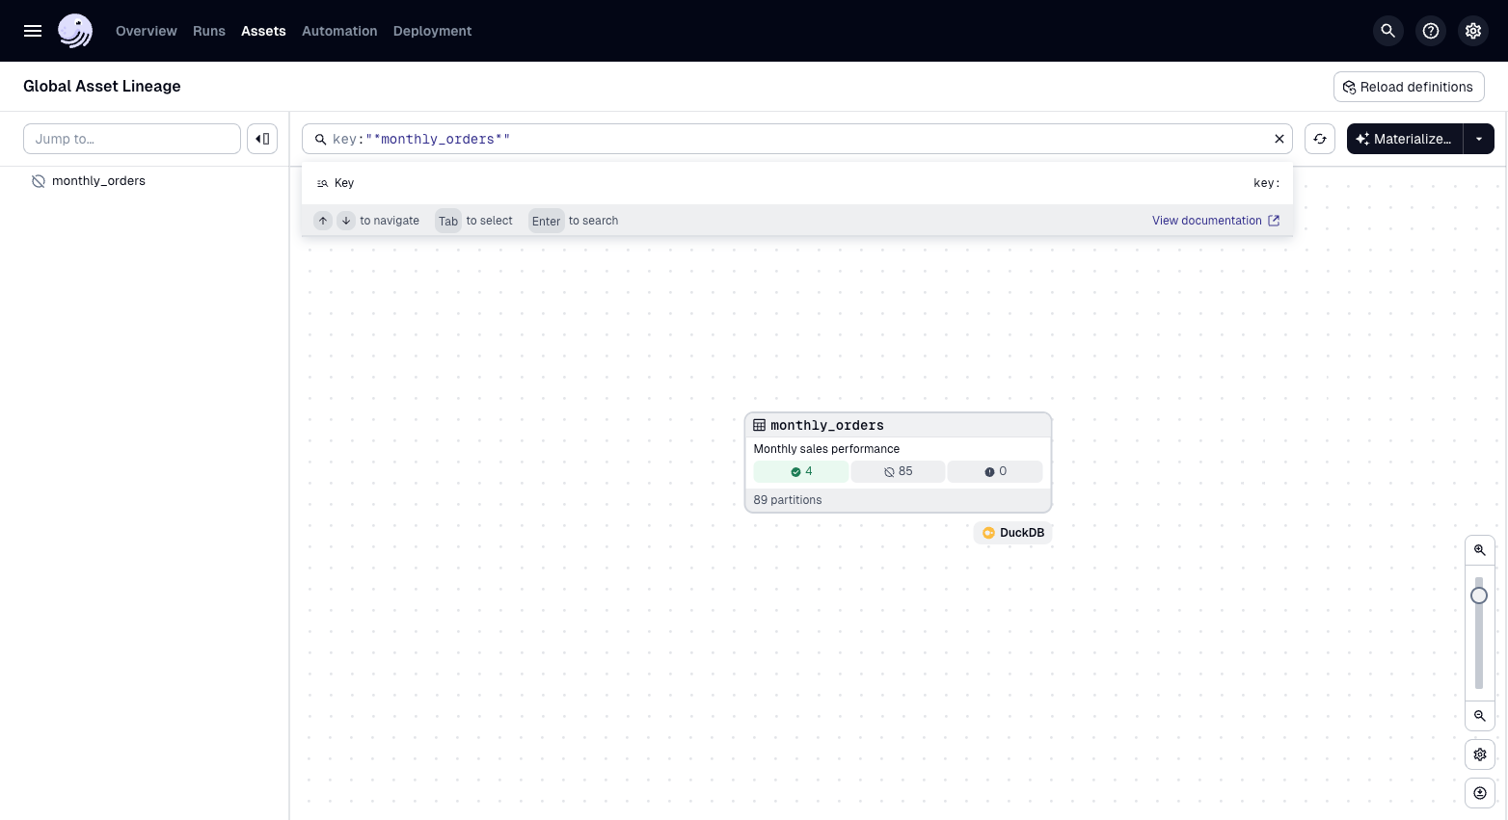The image size is (1508, 820).
Task: Focus the Jump to input field
Action: click(x=132, y=139)
